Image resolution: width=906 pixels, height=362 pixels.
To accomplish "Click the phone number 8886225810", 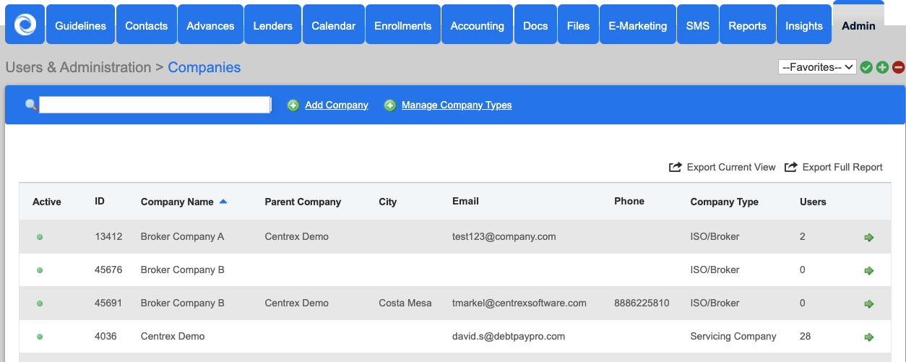I will [642, 303].
